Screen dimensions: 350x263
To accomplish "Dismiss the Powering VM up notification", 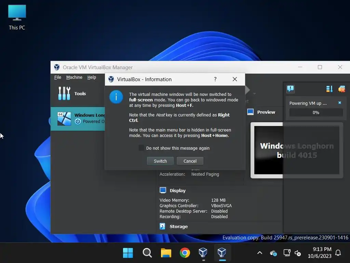I will [x=340, y=103].
